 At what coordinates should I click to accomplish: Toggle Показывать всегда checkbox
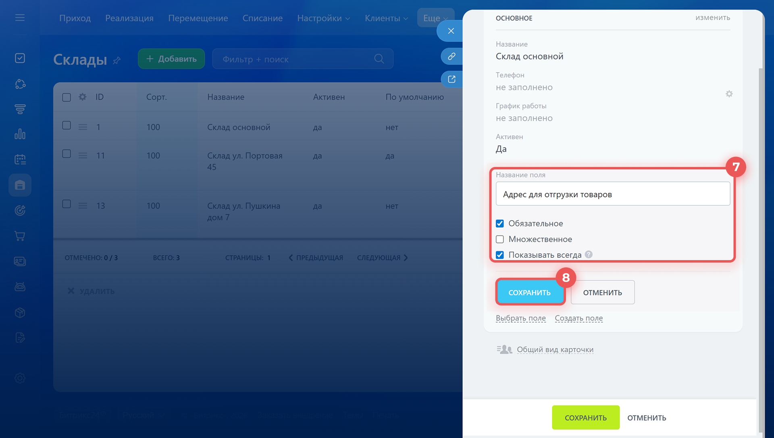coord(500,255)
